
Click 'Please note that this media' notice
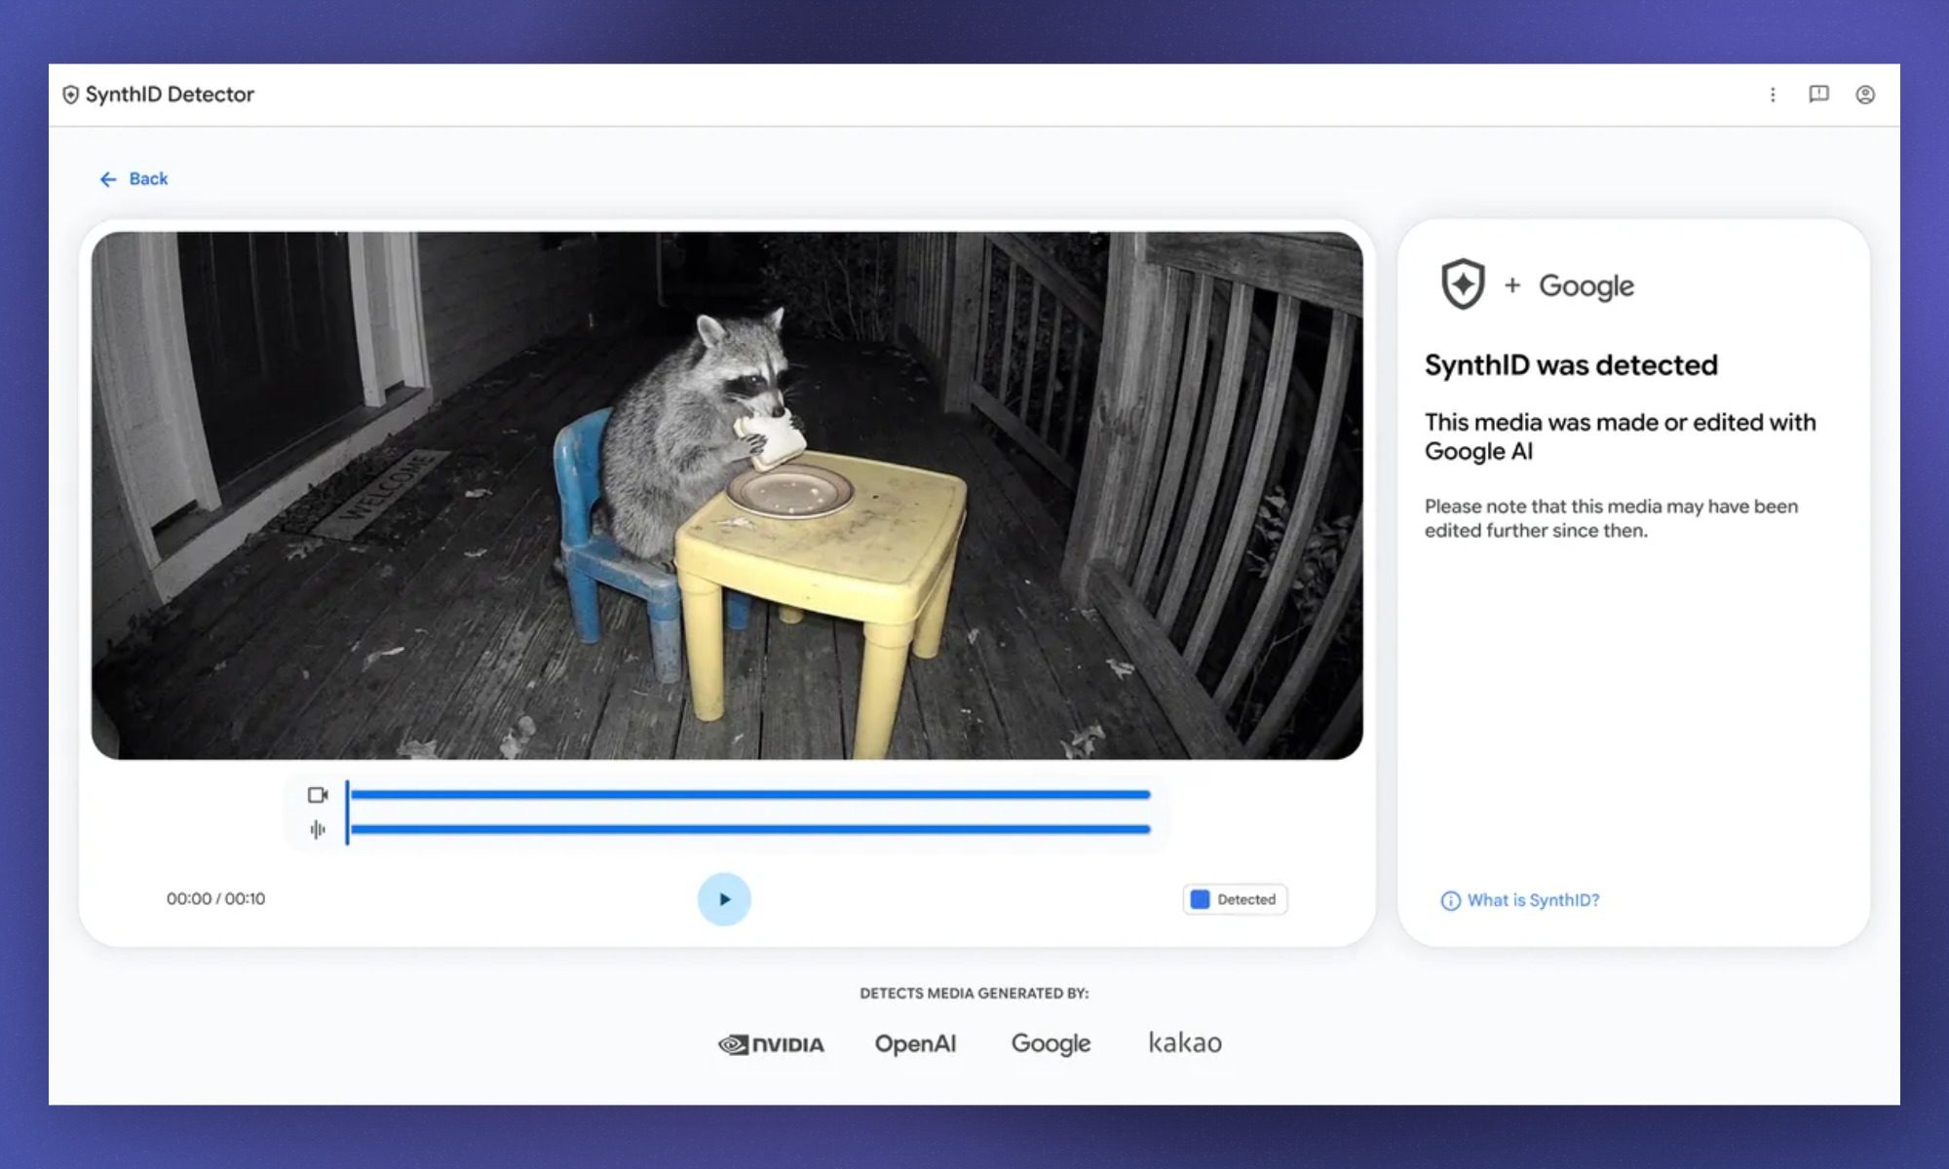tap(1612, 518)
